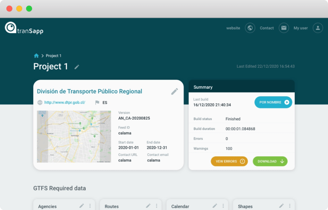Edit the Project 1 title with the pencil icon
Screen dimensions: 328x210
[x=77, y=67]
